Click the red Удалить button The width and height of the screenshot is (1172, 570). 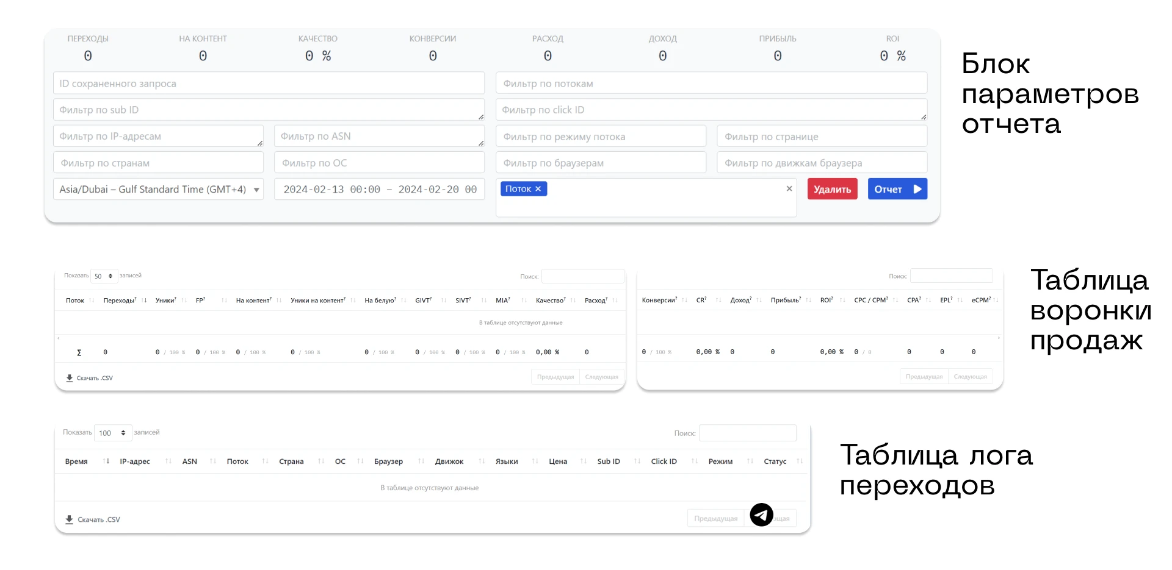tap(832, 189)
